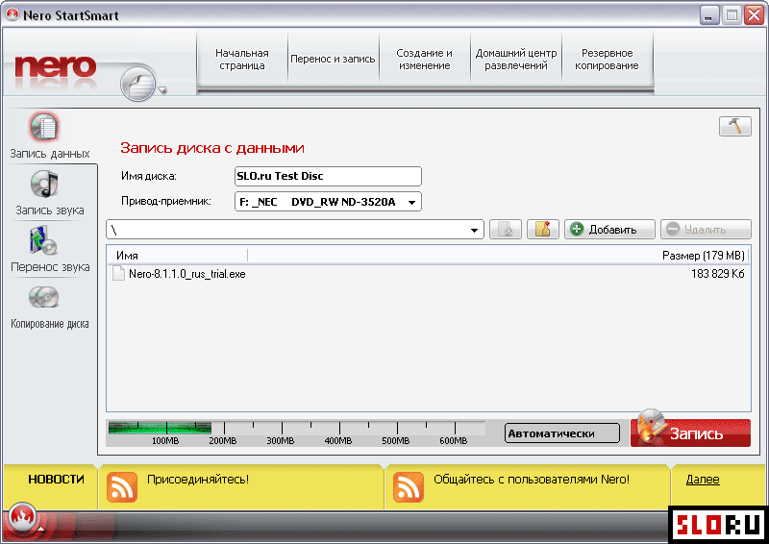Expand the folder path dropdown
The height and width of the screenshot is (544, 769).
[474, 230]
